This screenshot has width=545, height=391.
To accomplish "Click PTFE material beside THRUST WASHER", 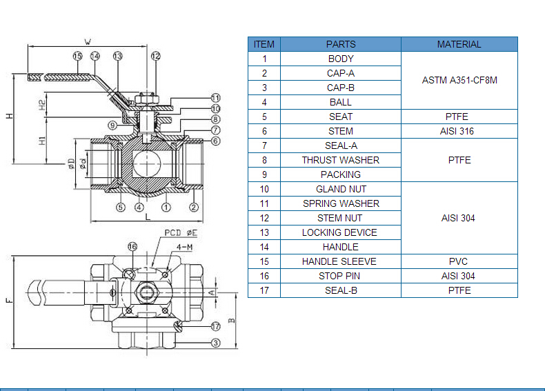I will [459, 160].
